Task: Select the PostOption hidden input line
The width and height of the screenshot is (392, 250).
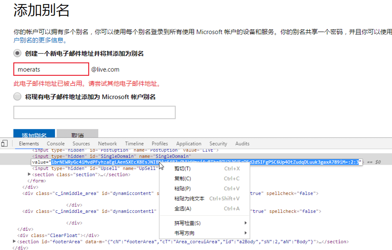Action: 126,150
